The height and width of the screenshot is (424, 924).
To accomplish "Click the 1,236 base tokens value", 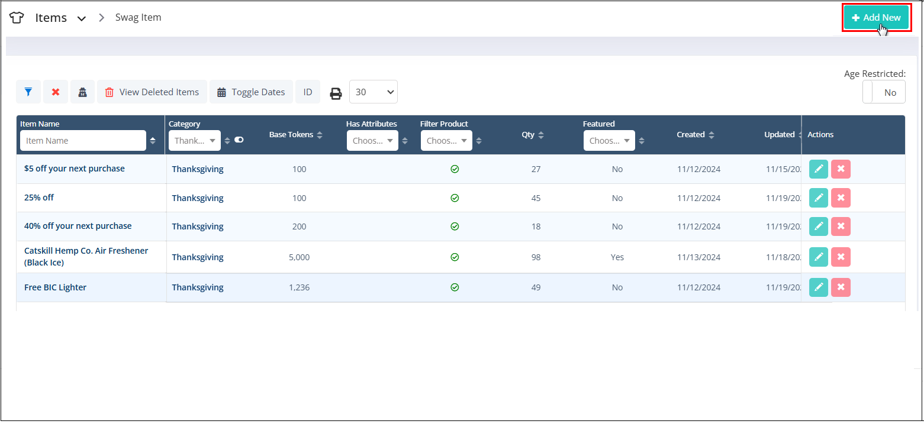I will point(300,287).
